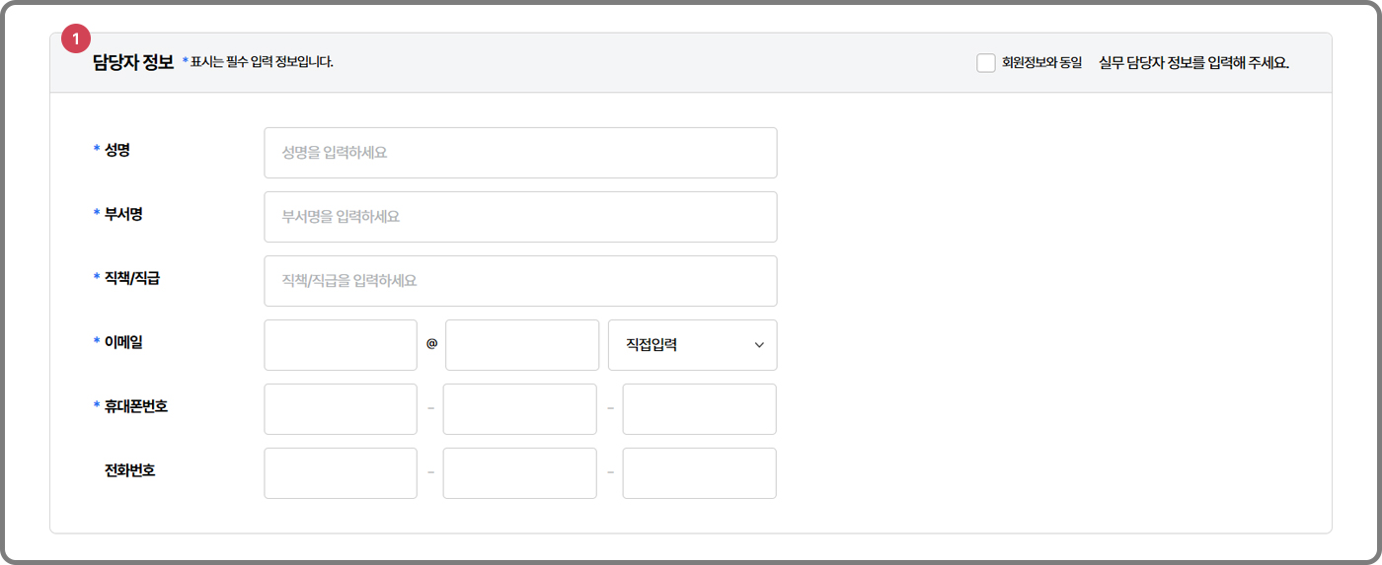The height and width of the screenshot is (565, 1382).
Task: Click the 부서명 field label
Action: [123, 214]
